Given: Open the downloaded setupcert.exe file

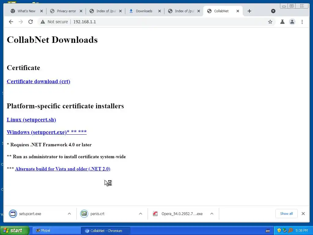Looking at the screenshot, I should [30, 214].
